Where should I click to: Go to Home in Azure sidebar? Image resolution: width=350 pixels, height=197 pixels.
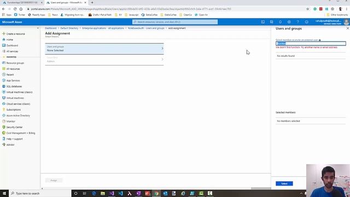coord(8,39)
